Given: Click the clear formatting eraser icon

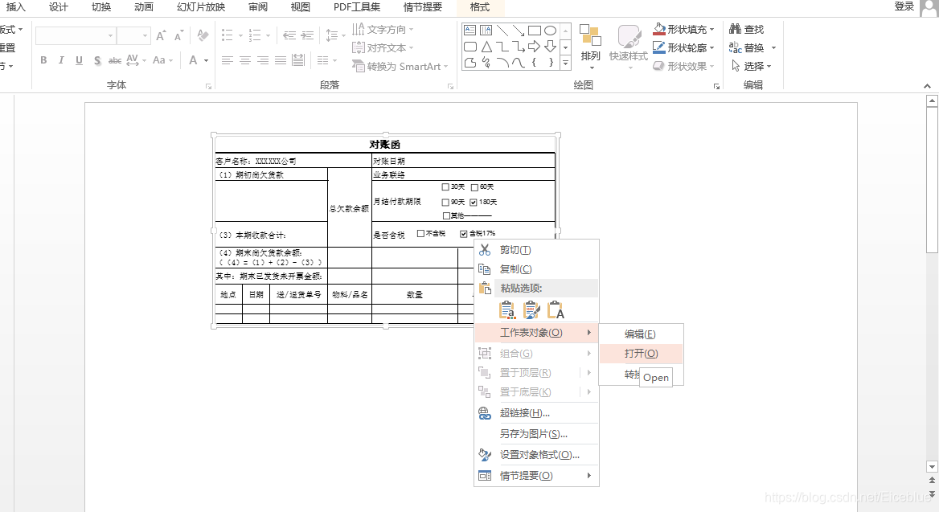Looking at the screenshot, I should coord(203,36).
